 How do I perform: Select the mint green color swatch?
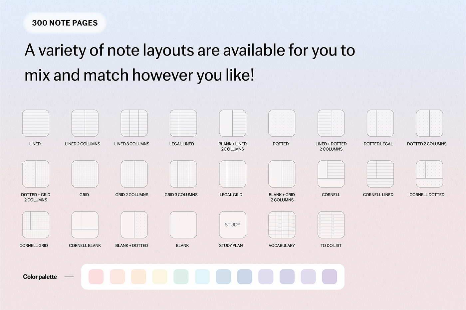[x=181, y=277]
